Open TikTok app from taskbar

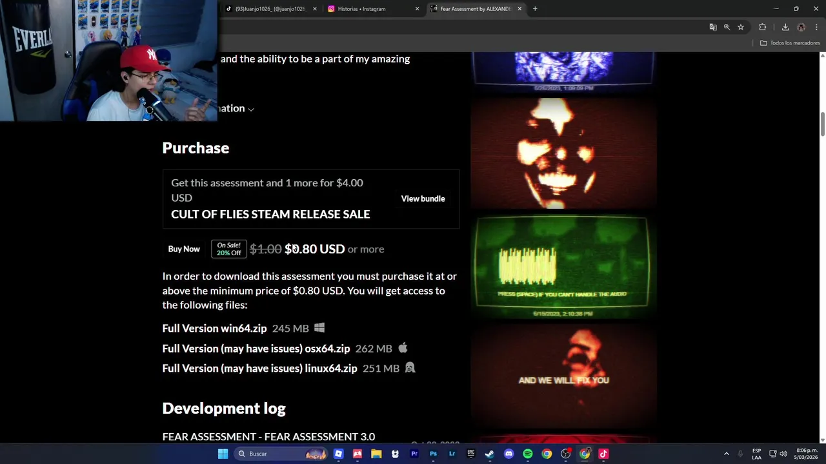pyautogui.click(x=603, y=454)
